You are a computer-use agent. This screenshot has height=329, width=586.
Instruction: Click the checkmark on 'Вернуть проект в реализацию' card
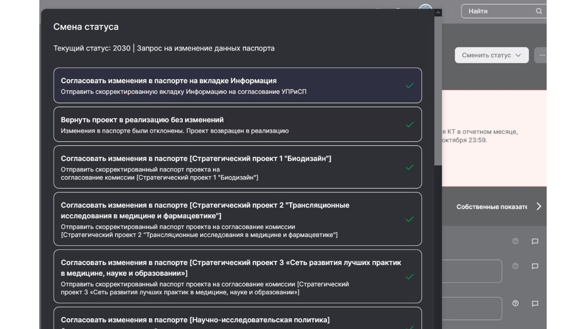(x=410, y=125)
